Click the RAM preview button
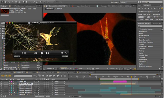Viewport: 164px width, 98px height. coord(162,8)
